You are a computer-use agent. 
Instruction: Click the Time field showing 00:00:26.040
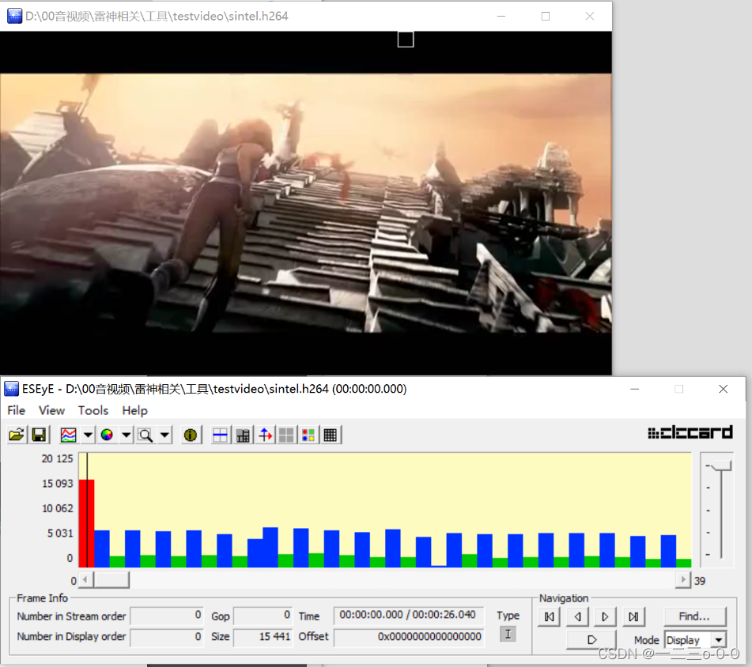408,616
